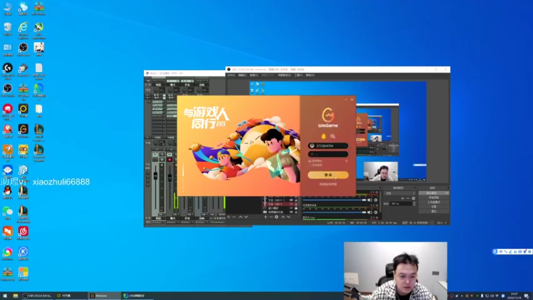Open the 帮助(H) menu in OBS
533x300 pixels.
310,75
